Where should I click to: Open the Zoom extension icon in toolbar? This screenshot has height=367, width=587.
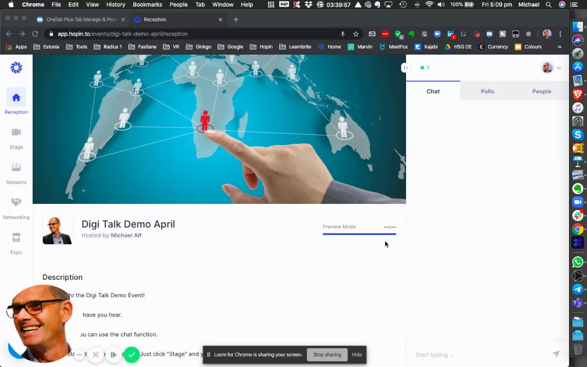click(x=437, y=34)
